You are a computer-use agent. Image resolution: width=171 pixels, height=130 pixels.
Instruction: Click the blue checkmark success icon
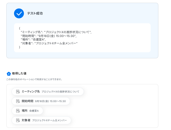[x=19, y=13]
